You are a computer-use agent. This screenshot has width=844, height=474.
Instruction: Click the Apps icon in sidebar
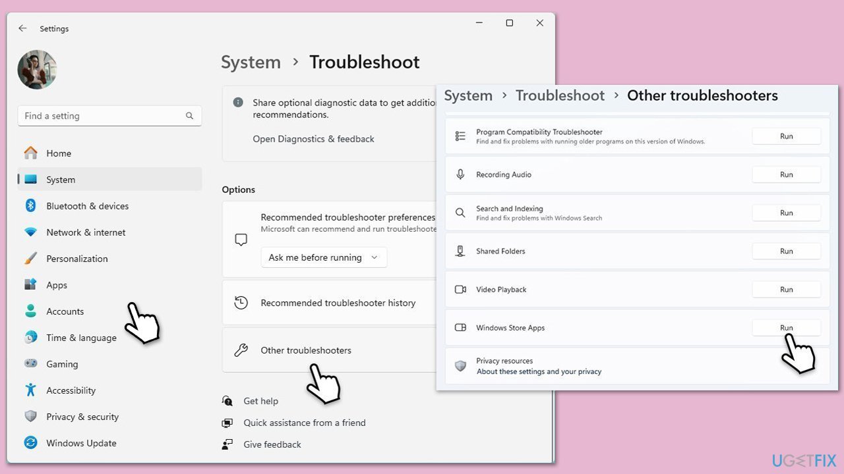pyautogui.click(x=30, y=284)
